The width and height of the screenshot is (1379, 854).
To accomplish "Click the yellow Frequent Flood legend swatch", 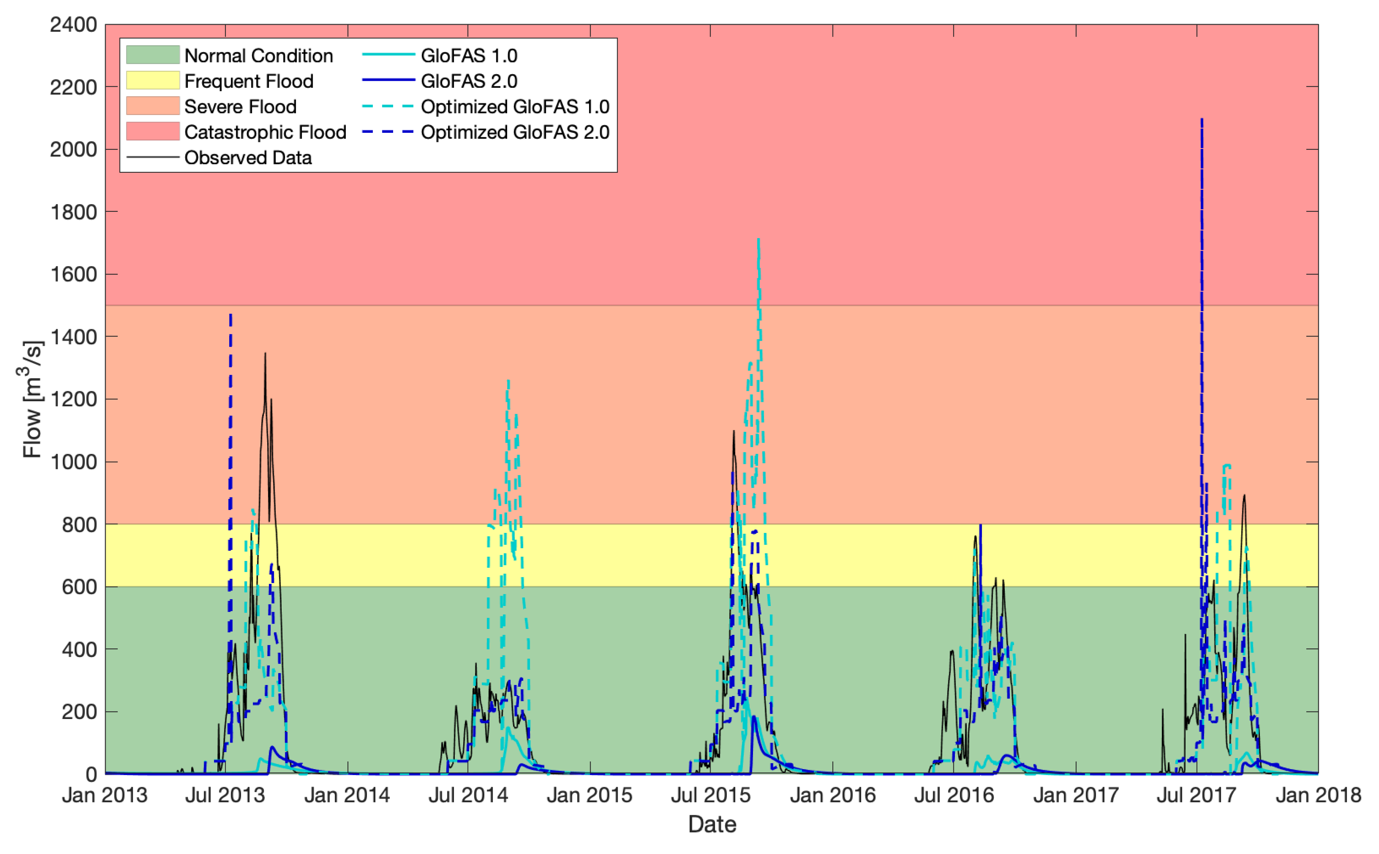I will (x=152, y=80).
